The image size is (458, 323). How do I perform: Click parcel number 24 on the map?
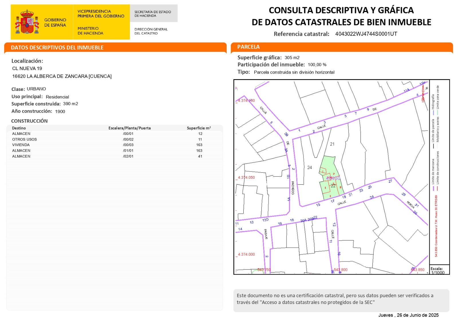click(309, 168)
